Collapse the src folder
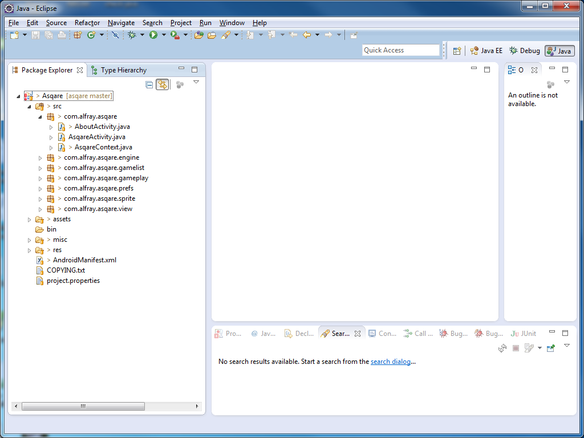 click(30, 107)
